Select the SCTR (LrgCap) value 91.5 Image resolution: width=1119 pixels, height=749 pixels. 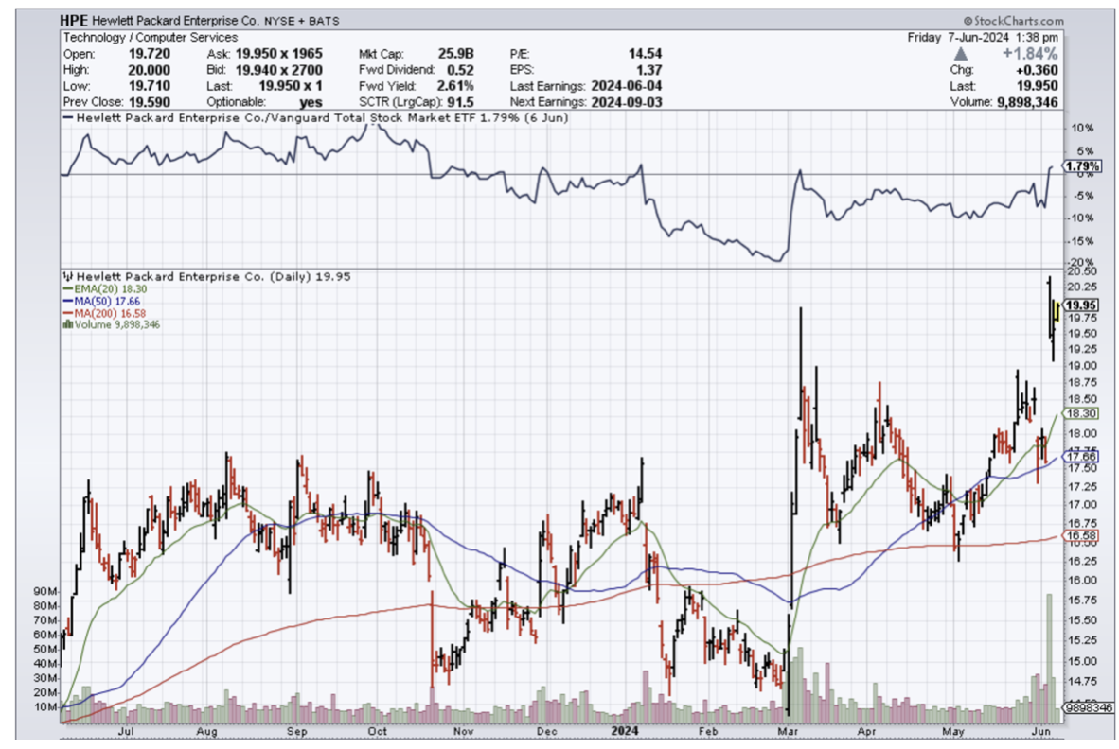[x=460, y=102]
